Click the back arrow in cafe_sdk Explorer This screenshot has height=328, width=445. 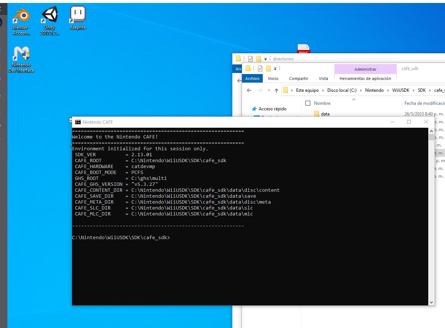[249, 90]
